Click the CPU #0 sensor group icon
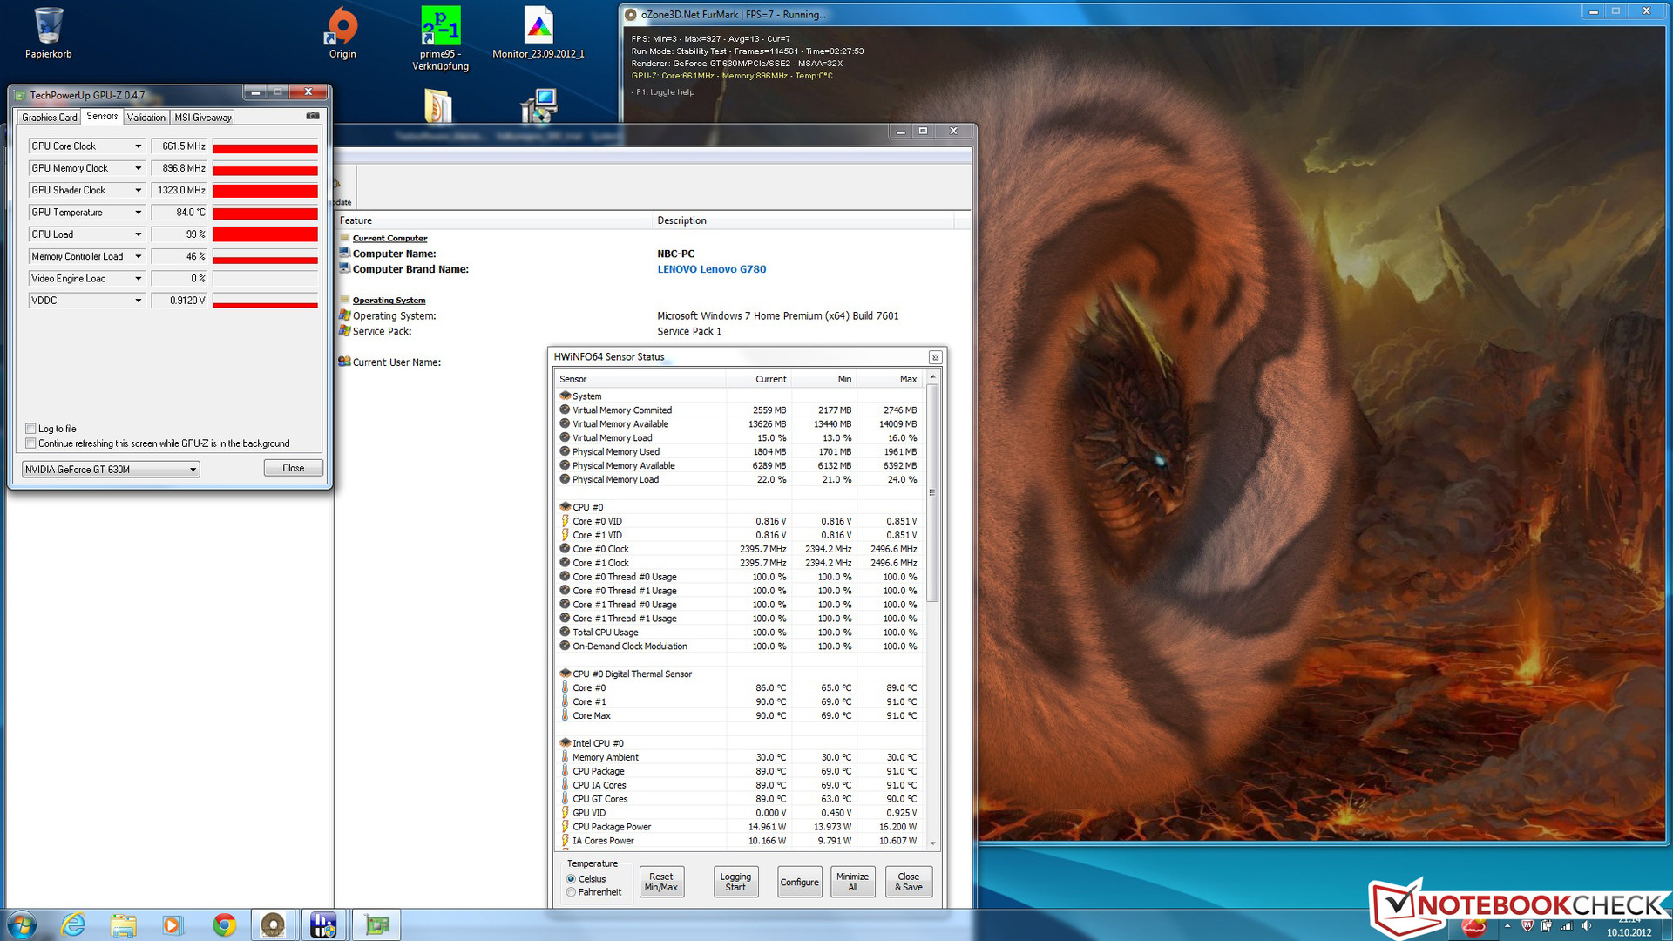Image resolution: width=1673 pixels, height=941 pixels. (565, 506)
